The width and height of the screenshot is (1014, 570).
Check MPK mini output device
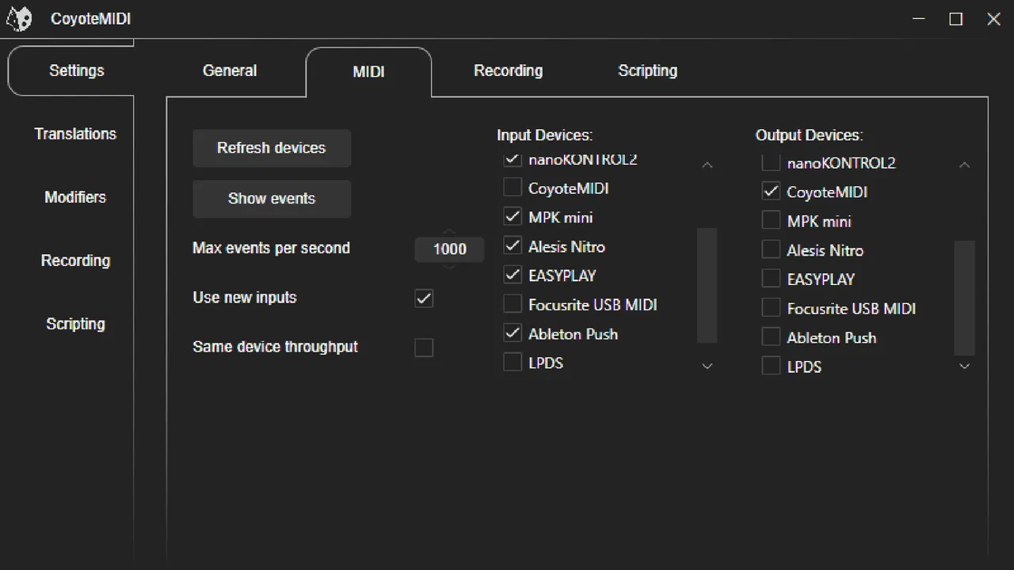point(771,221)
